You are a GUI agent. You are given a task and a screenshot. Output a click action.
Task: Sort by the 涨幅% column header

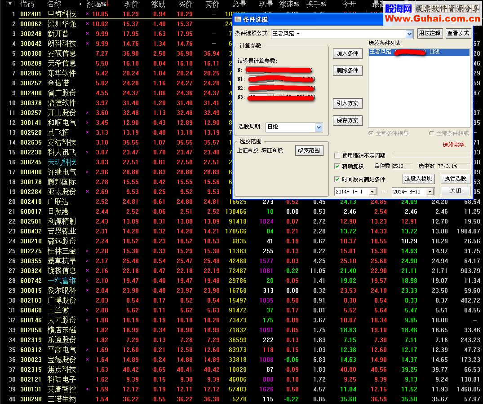click(97, 4)
